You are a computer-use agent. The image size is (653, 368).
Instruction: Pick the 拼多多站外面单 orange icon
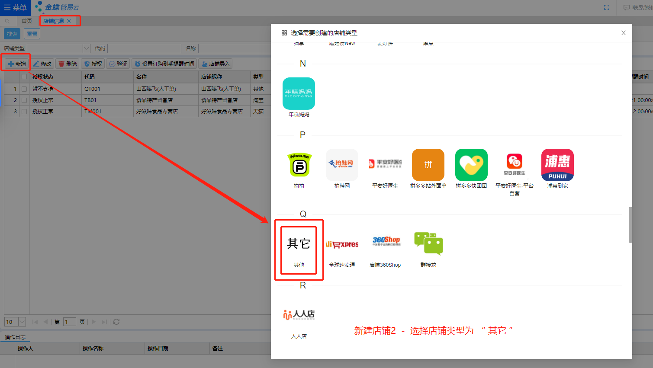(x=428, y=165)
